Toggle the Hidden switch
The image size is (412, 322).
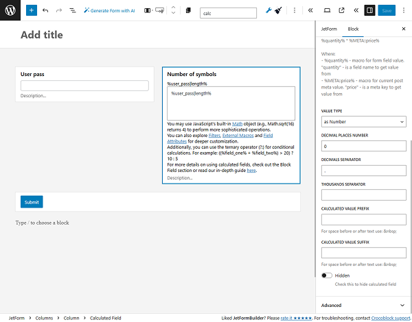pyautogui.click(x=327, y=275)
